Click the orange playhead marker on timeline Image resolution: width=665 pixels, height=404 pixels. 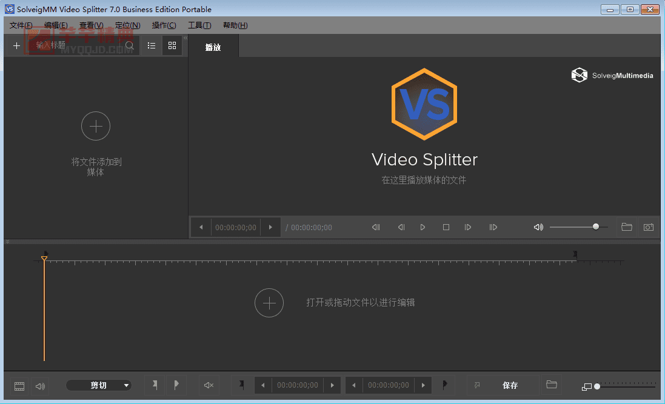tap(44, 258)
